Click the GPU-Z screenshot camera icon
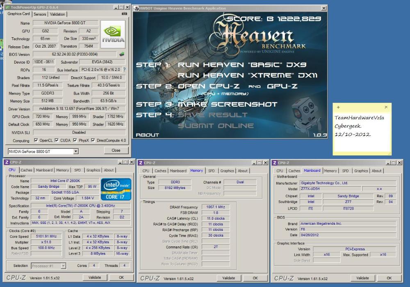This screenshot has height=287, width=410. coord(125,14)
